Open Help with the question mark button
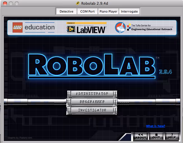Screen dimensions: 183x143 click(x=172, y=136)
